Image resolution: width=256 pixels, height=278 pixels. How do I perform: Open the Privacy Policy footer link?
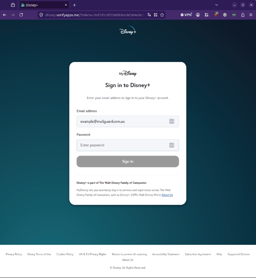coord(14,254)
